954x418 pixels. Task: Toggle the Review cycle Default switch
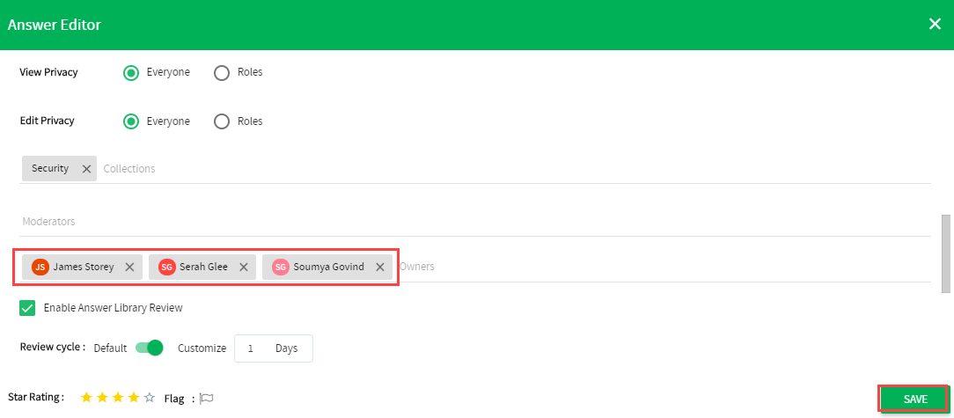tap(150, 348)
